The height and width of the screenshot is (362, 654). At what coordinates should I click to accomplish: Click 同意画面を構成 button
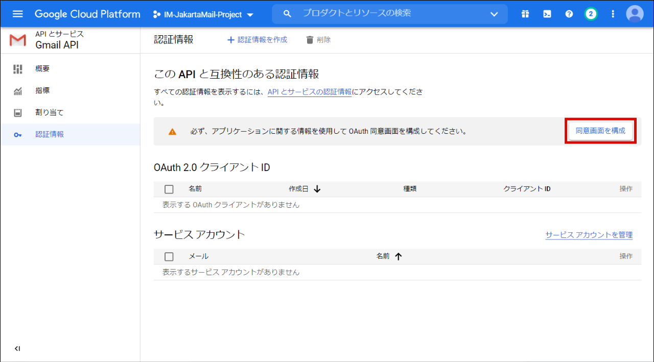[x=600, y=131]
